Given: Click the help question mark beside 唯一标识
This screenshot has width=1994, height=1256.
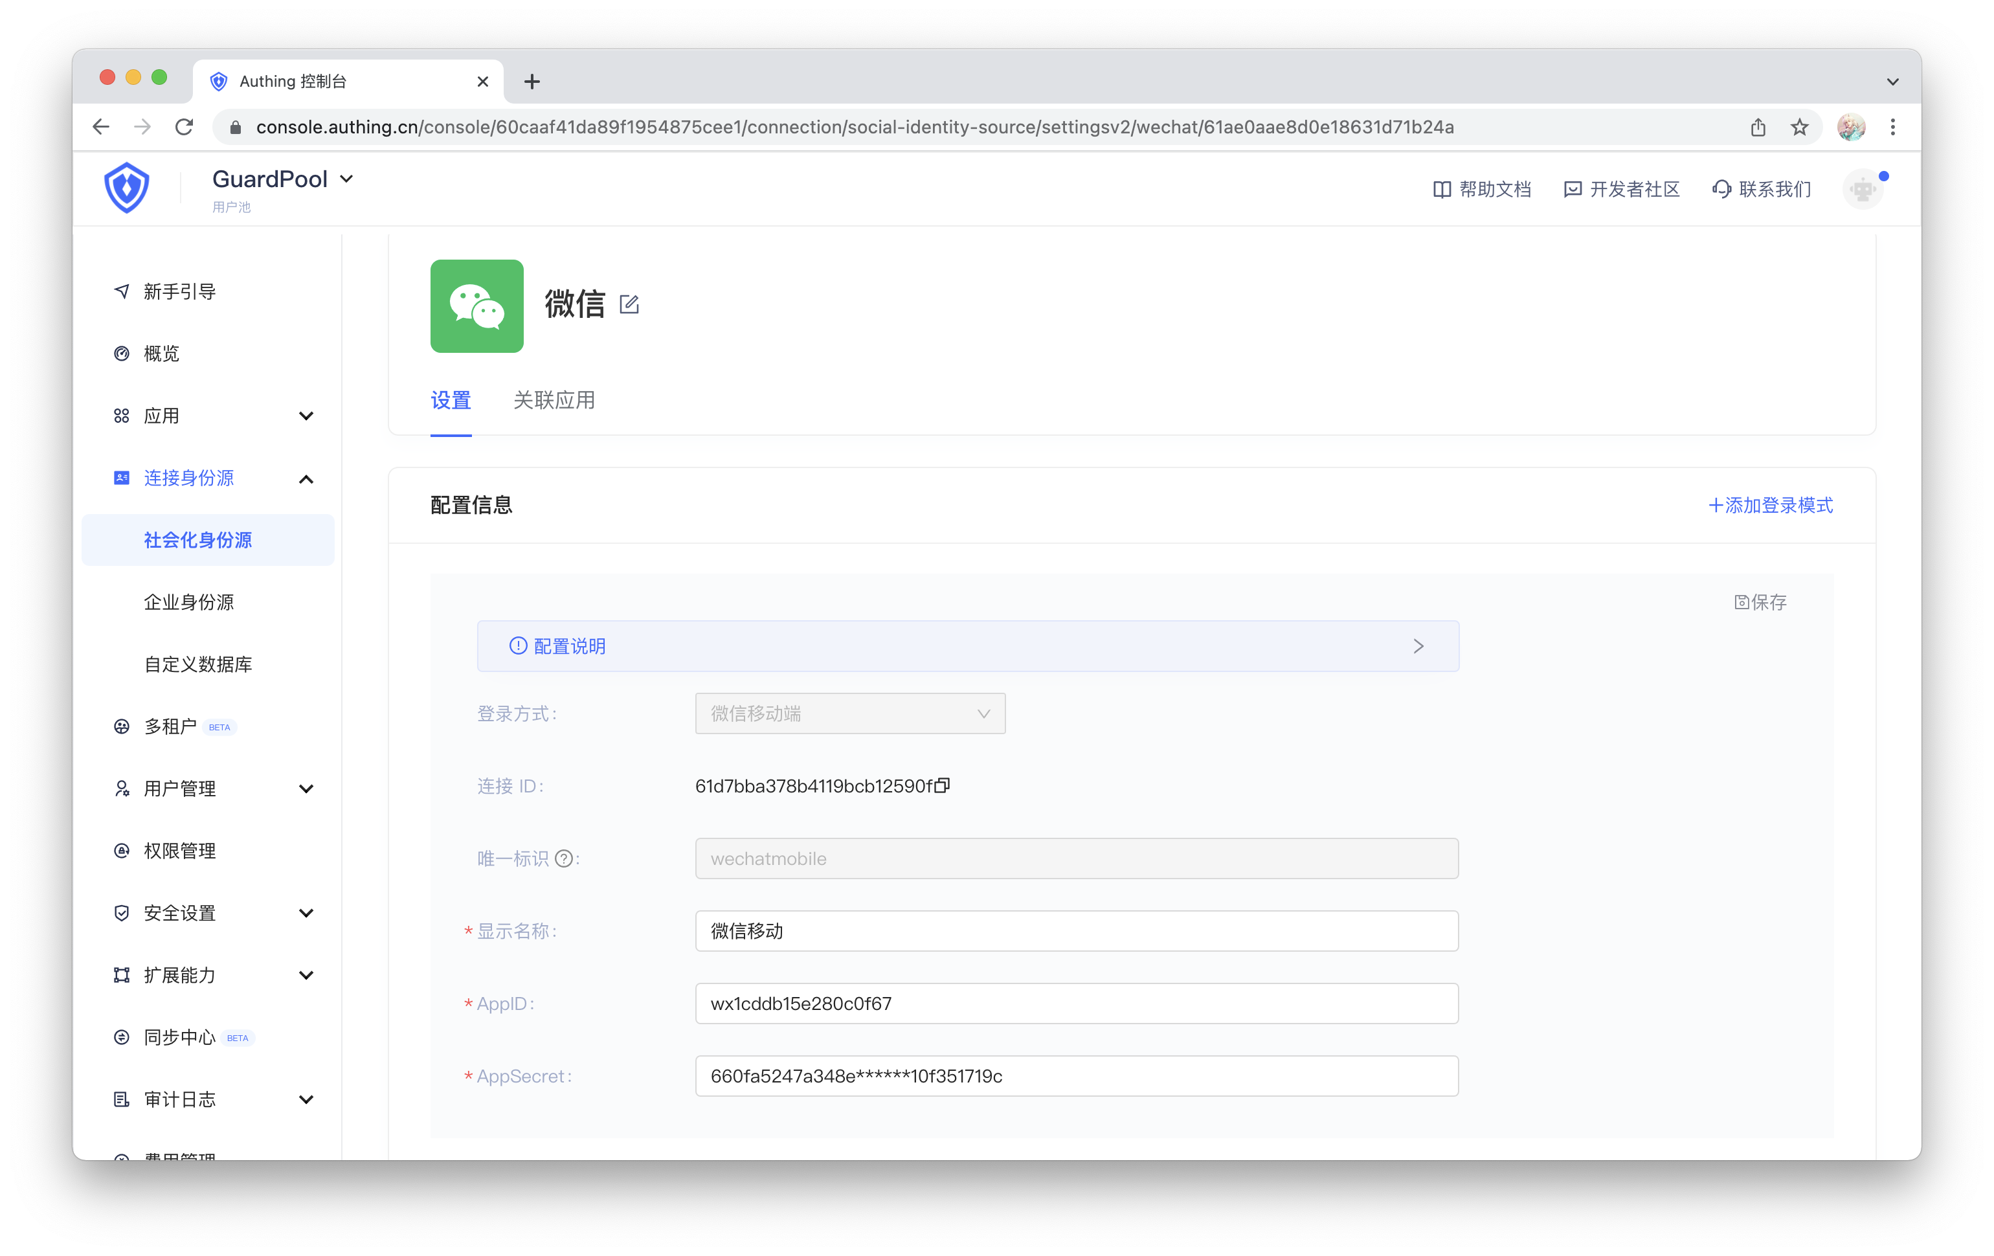Looking at the screenshot, I should tap(564, 858).
